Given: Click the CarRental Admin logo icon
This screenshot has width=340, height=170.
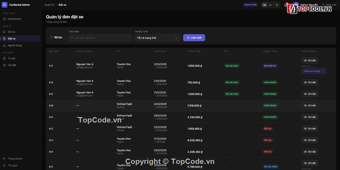Looking at the screenshot, I should point(5,5).
